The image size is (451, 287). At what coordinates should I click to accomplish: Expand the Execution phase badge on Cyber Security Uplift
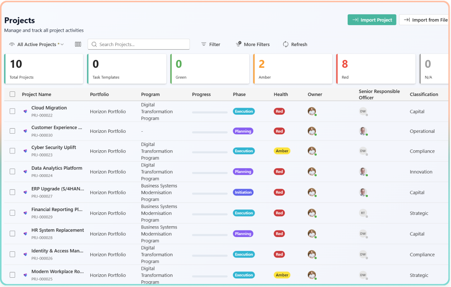[x=244, y=151]
